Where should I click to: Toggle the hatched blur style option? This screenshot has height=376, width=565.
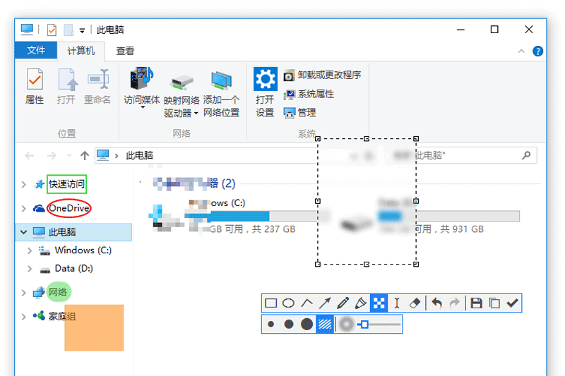point(325,325)
